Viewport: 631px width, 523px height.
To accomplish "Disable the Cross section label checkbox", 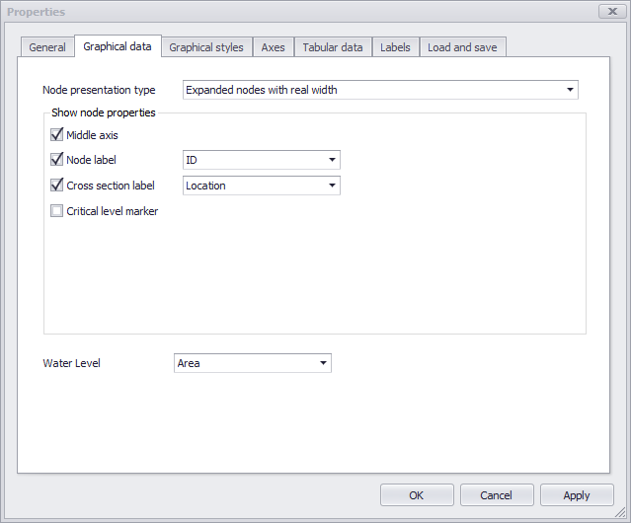I will (56, 186).
